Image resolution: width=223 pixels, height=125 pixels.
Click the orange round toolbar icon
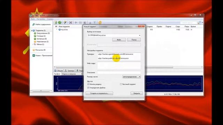[x=100, y=23]
